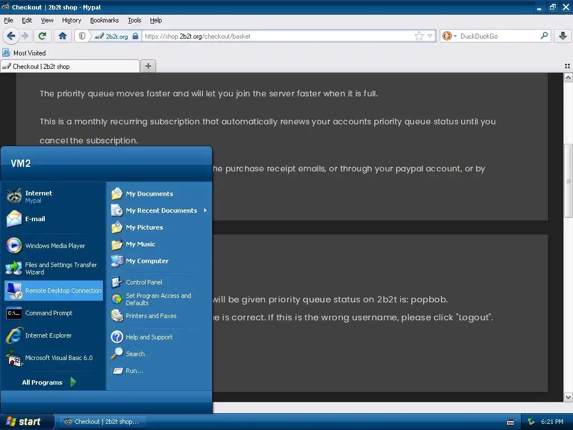This screenshot has height=430, width=573.
Task: Open the View menu
Action: pos(47,21)
